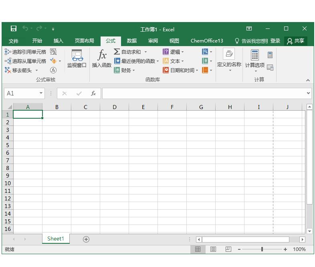Click 自动求和 AutoSum

(x=127, y=52)
